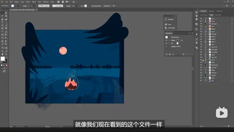The width and height of the screenshot is (234, 132).
Task: Click the Stroke swatch in Appearance panel
Action: [x=177, y=40]
